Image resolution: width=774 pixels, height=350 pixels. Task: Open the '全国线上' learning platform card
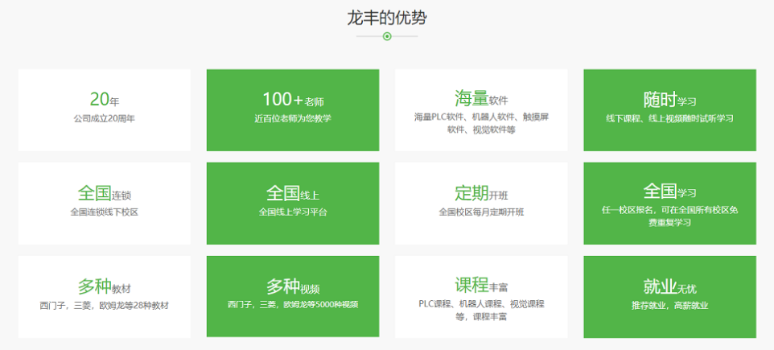(x=293, y=203)
